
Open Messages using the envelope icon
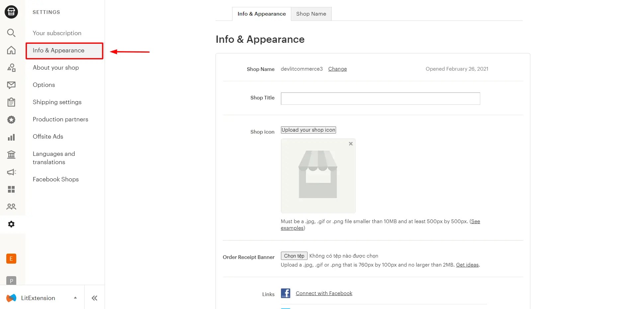11,85
